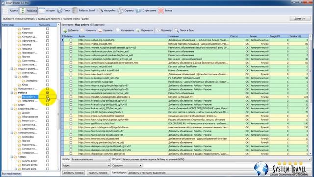The width and height of the screenshot is (314, 177).
Task: Click the folder icon next to Покупка
Action: pyautogui.click(x=20, y=45)
